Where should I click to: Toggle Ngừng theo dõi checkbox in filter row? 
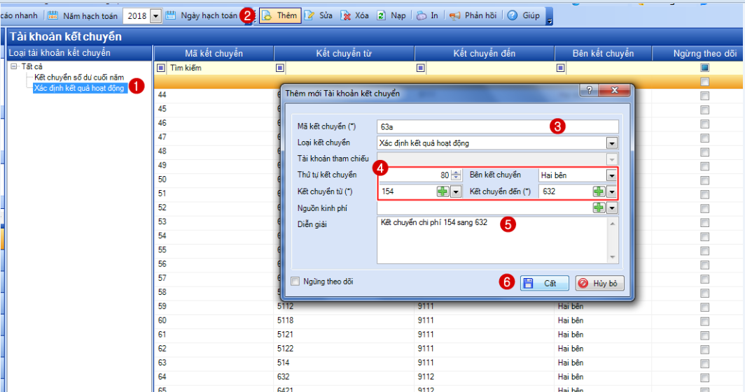coord(704,68)
